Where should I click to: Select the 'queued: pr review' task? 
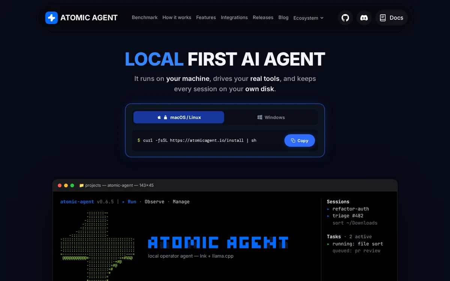[x=356, y=251]
